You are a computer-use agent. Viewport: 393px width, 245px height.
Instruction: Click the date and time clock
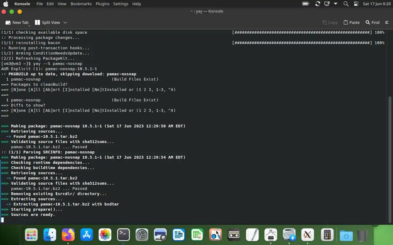(376, 4)
